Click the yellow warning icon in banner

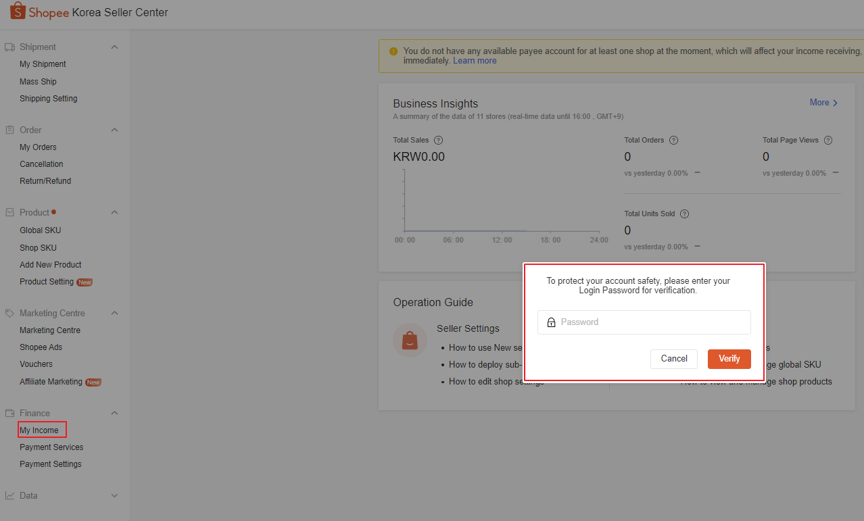point(393,51)
